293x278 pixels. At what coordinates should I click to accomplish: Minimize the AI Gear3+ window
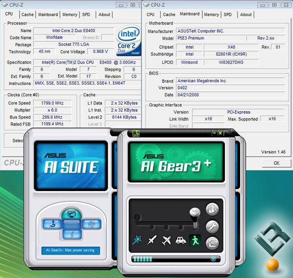point(214,133)
